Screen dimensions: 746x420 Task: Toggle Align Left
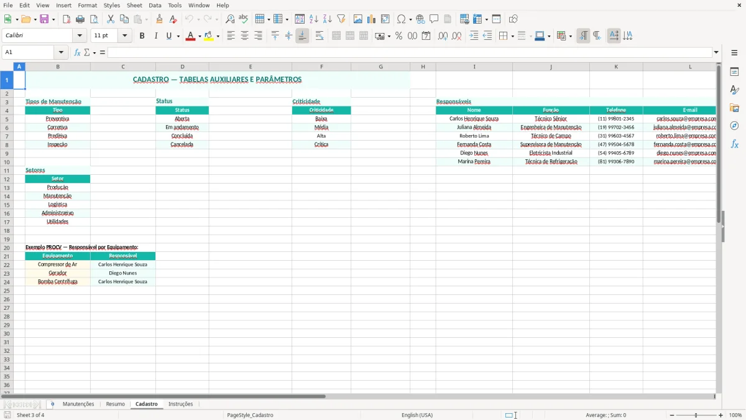coord(231,36)
